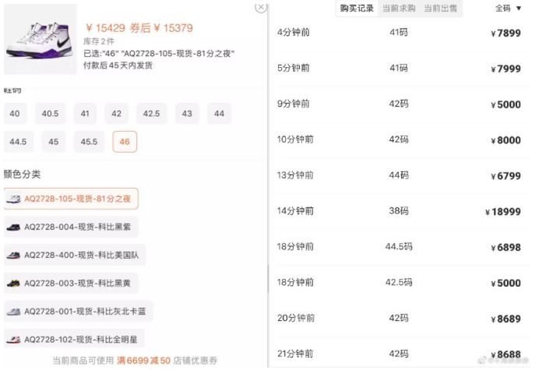Switch to the 购买记录 tab
Viewport: 539px width, 370px height.
click(357, 9)
